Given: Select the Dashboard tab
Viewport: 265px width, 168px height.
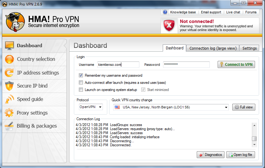Looking at the screenshot, I should 175,48.
